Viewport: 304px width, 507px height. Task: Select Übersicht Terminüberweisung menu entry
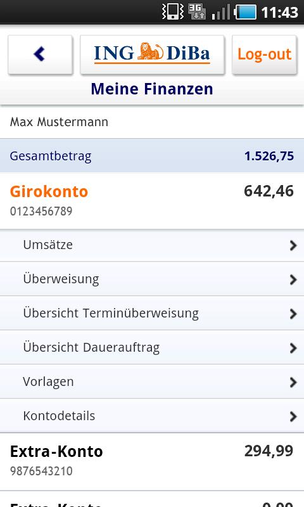(152, 314)
